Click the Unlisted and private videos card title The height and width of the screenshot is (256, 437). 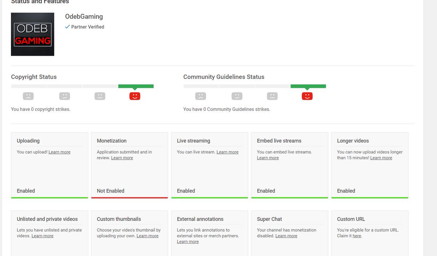click(47, 219)
